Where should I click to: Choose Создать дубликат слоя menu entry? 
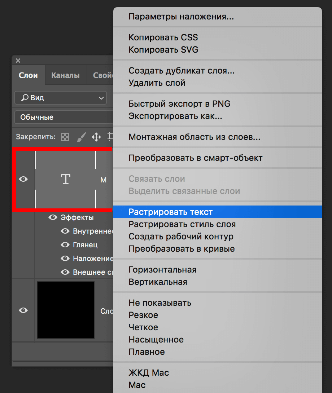[182, 71]
